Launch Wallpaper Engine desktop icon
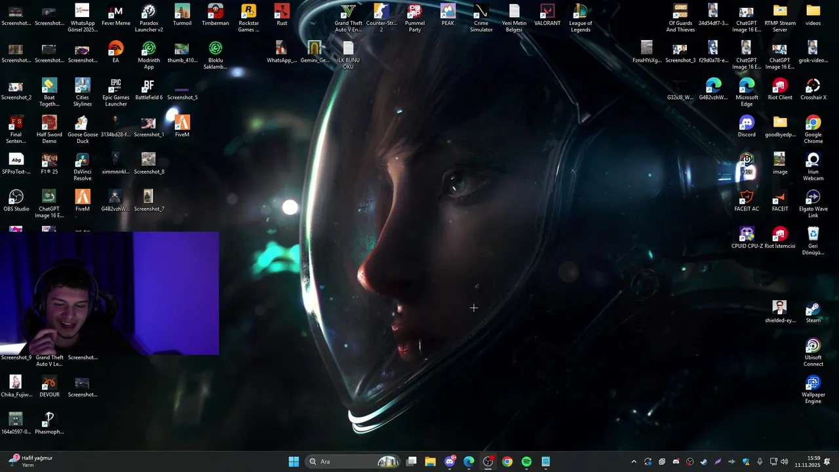 pyautogui.click(x=813, y=391)
